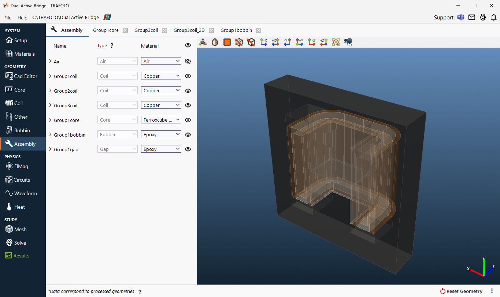The image size is (500, 297).
Task: Open the three-dot more options menu
Action: click(492, 291)
